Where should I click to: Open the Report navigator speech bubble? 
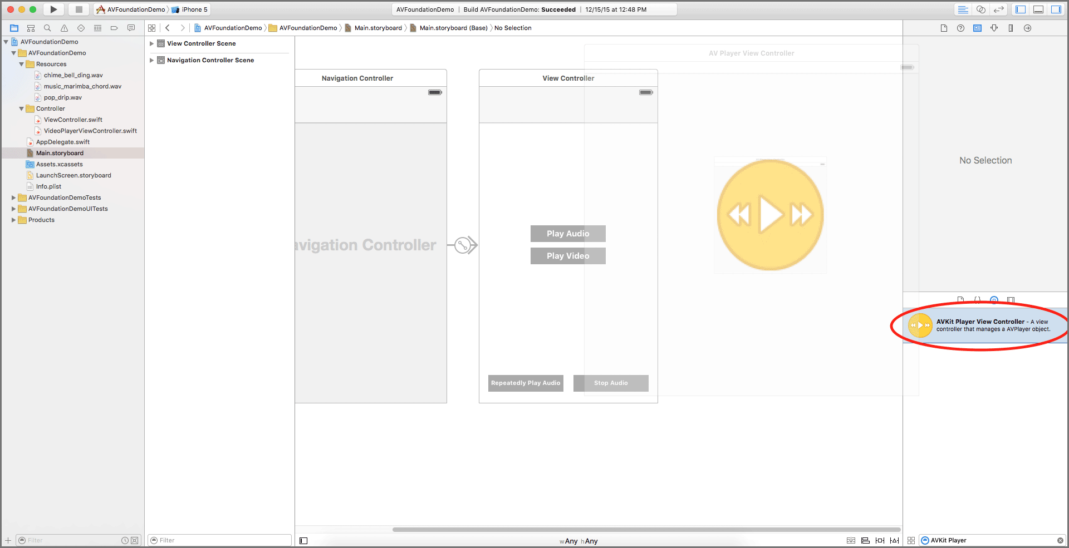[131, 28]
